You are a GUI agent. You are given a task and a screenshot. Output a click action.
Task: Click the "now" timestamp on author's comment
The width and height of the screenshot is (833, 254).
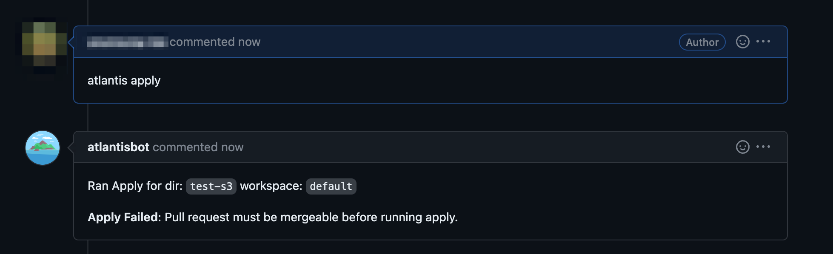click(x=249, y=42)
